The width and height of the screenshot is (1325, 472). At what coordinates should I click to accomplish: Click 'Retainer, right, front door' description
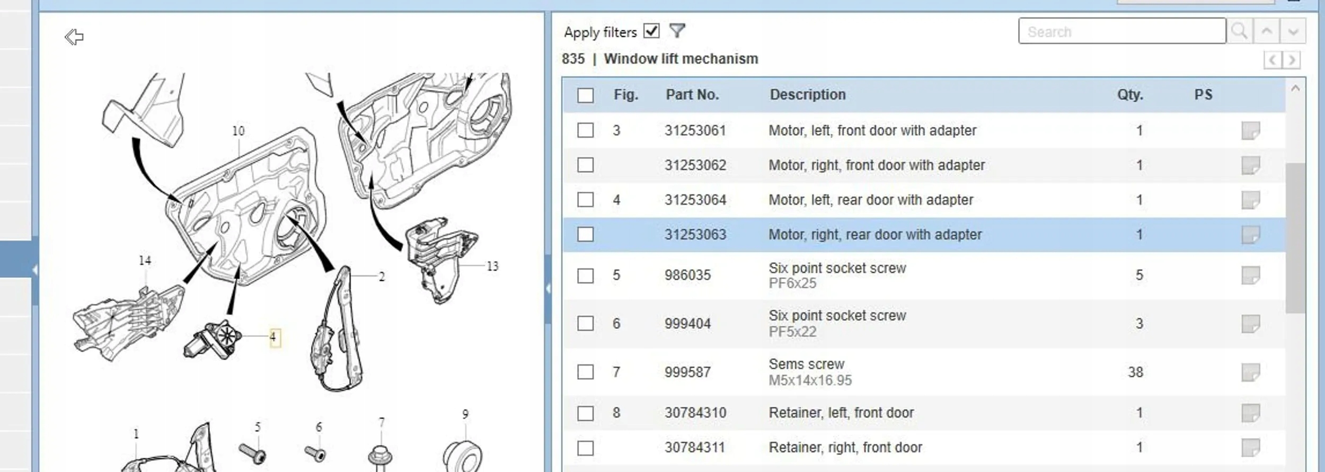845,448
